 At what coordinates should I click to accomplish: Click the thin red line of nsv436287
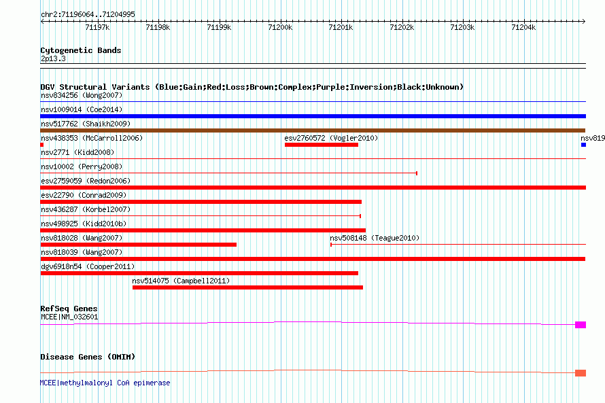coord(201,216)
